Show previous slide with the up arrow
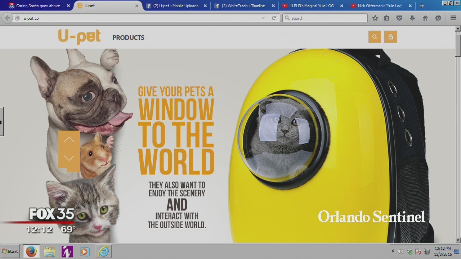 (x=69, y=140)
